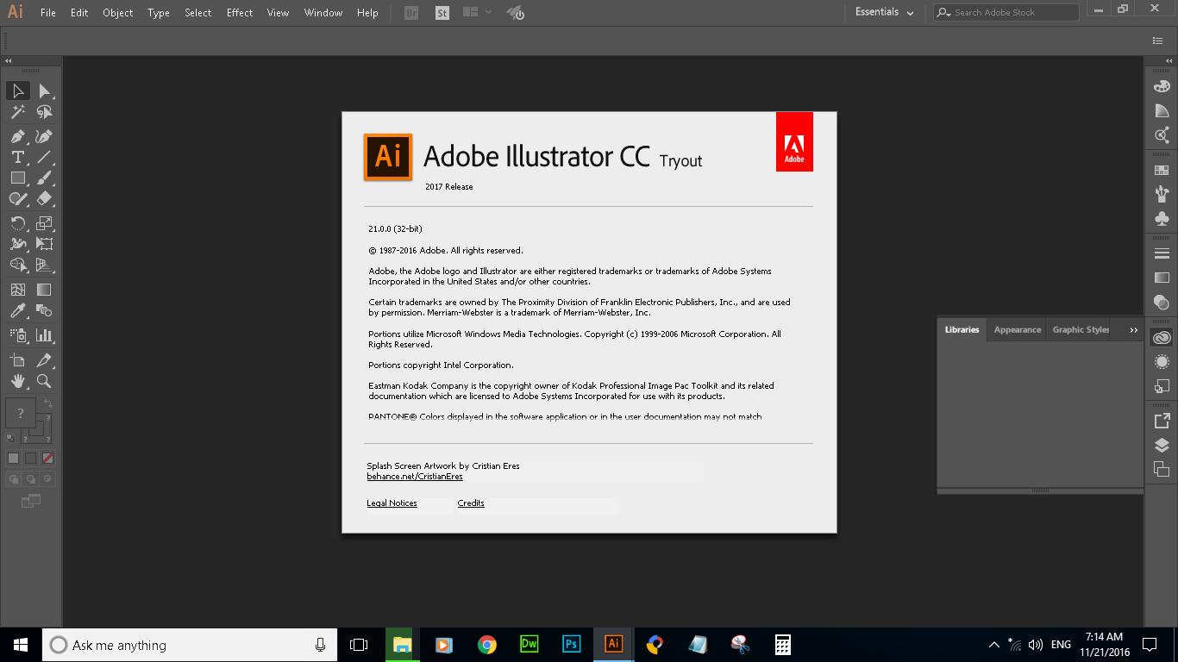Pick the Eyedropper tool
Viewport: 1178px width, 662px height.
pyautogui.click(x=18, y=310)
